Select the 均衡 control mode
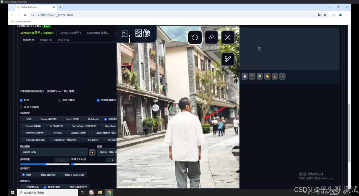 tap(27, 175)
